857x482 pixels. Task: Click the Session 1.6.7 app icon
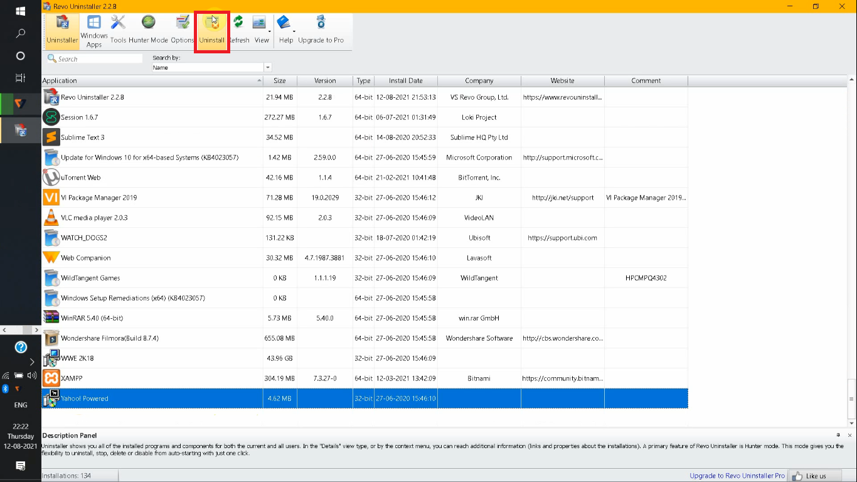click(x=51, y=117)
